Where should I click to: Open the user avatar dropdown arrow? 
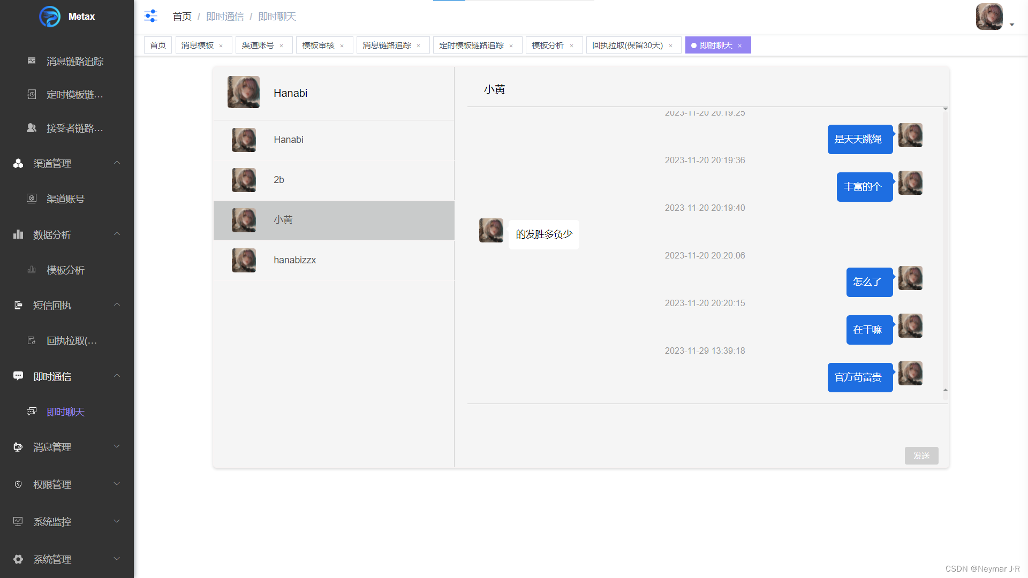click(x=1012, y=25)
